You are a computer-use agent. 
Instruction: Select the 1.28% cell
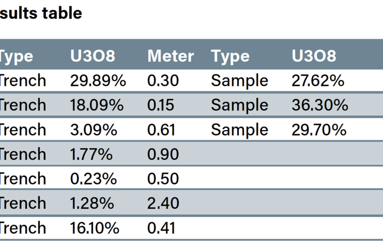pos(92,203)
